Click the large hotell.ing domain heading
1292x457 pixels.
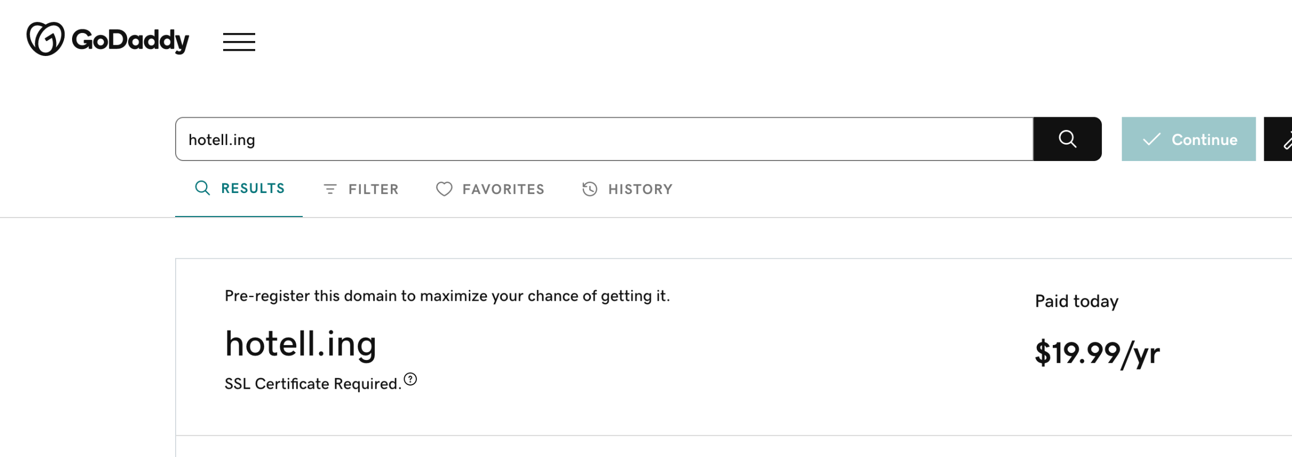[301, 344]
